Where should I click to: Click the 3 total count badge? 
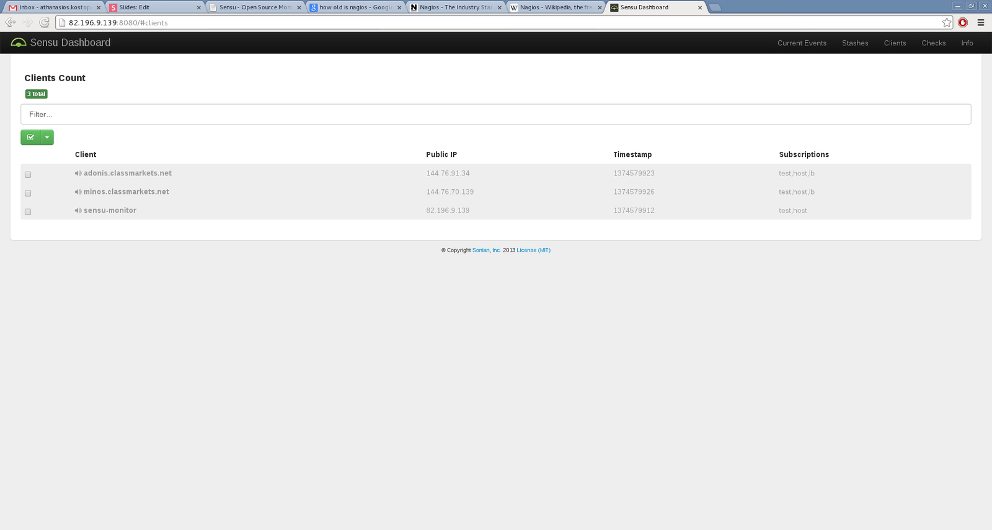tap(36, 94)
